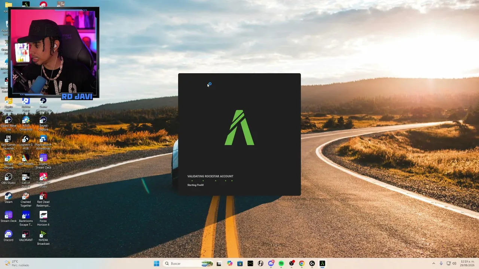Click the 'VALIDATING ROCKSTAR ACCOUNT' status text
Screen dimensions: 479x269
(210, 176)
